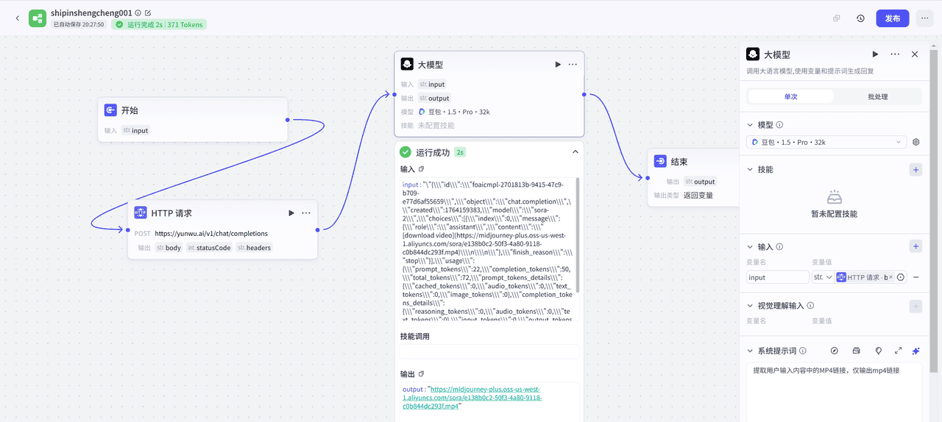Copy the run input via the 输入 copy icon
Screen dimensions: 942x422
tap(422, 169)
